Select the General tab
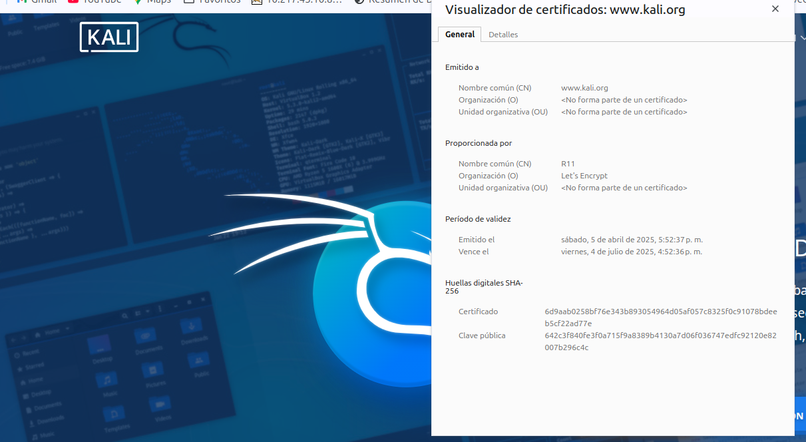The width and height of the screenshot is (806, 442). click(460, 35)
